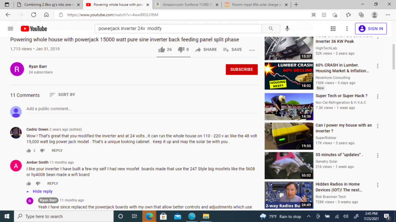Open Windows Start menu
Image resolution: width=396 pixels, height=222 pixels.
click(x=7, y=216)
